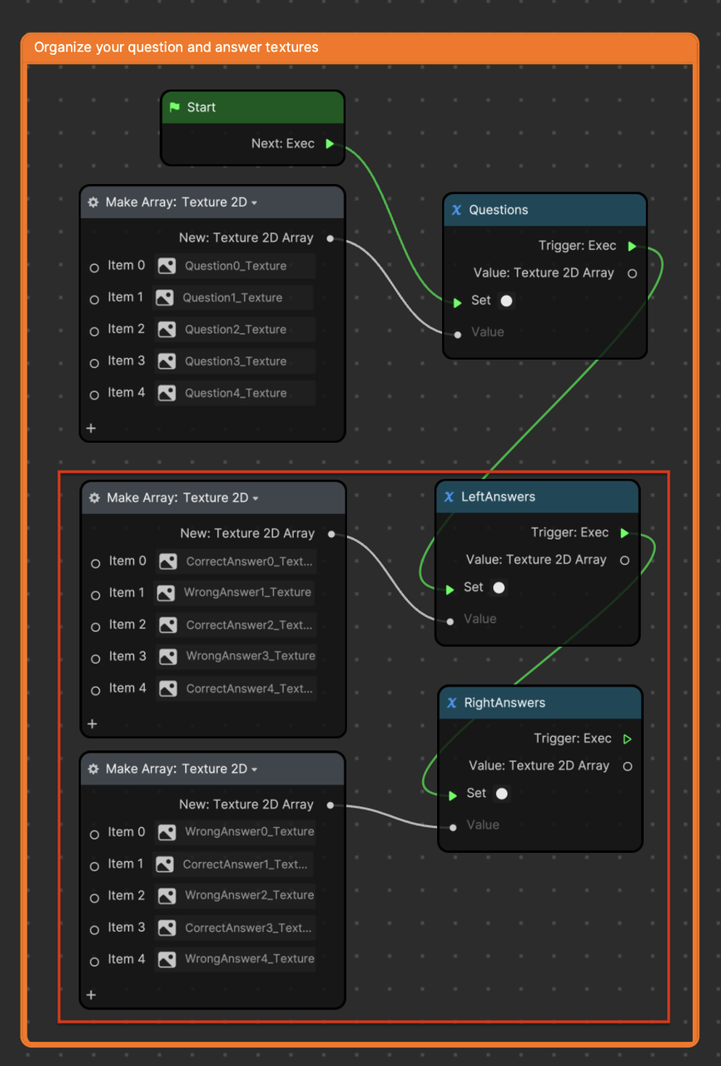721x1066 pixels.
Task: Click the variable X icon on Questions node
Action: click(456, 210)
